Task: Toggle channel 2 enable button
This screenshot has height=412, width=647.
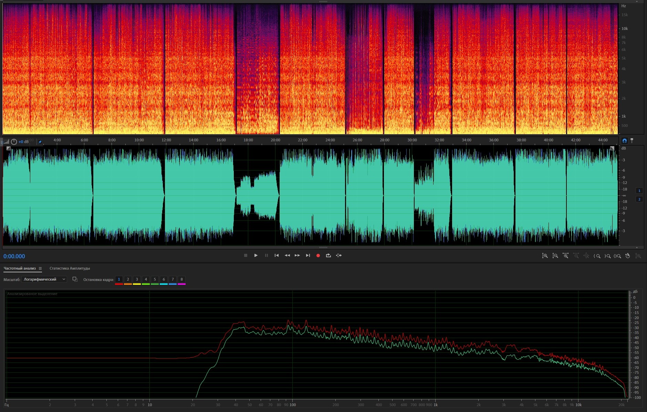Action: tap(639, 199)
